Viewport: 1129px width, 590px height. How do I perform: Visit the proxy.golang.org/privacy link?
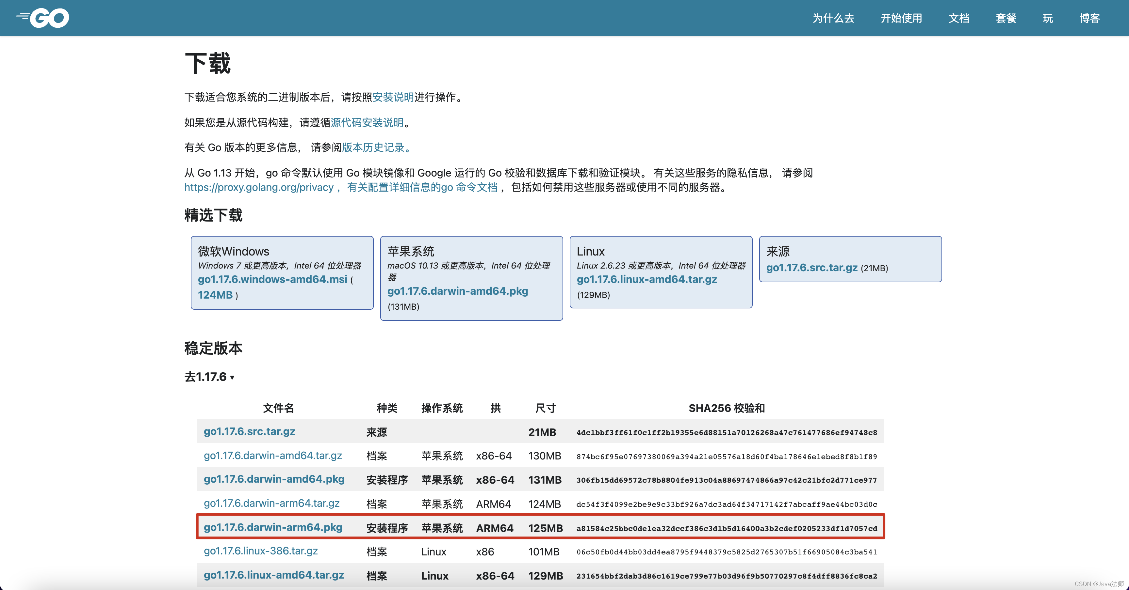(259, 187)
